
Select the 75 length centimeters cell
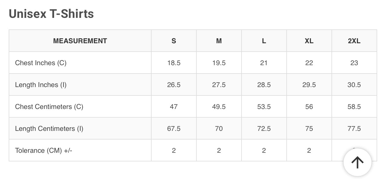coord(309,129)
